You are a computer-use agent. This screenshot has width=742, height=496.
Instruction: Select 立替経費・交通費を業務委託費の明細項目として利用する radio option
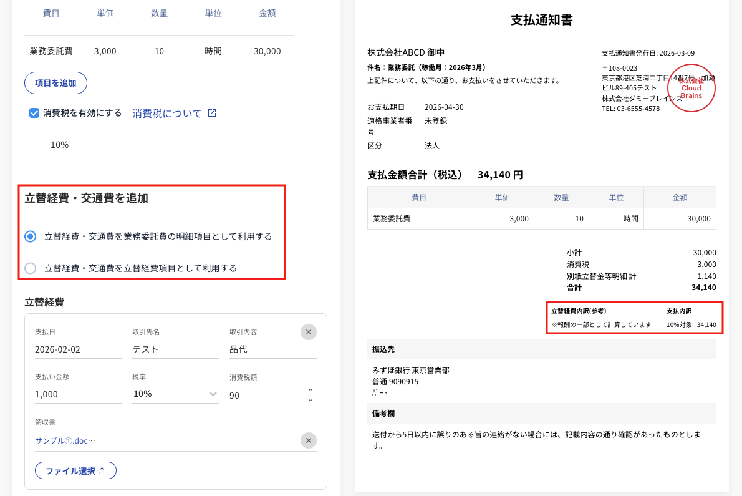(x=31, y=236)
